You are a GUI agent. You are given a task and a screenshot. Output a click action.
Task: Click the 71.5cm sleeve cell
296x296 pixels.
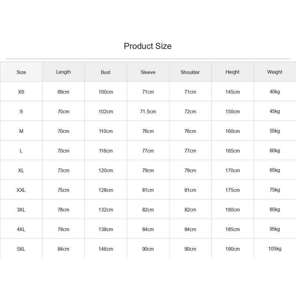[148, 111]
